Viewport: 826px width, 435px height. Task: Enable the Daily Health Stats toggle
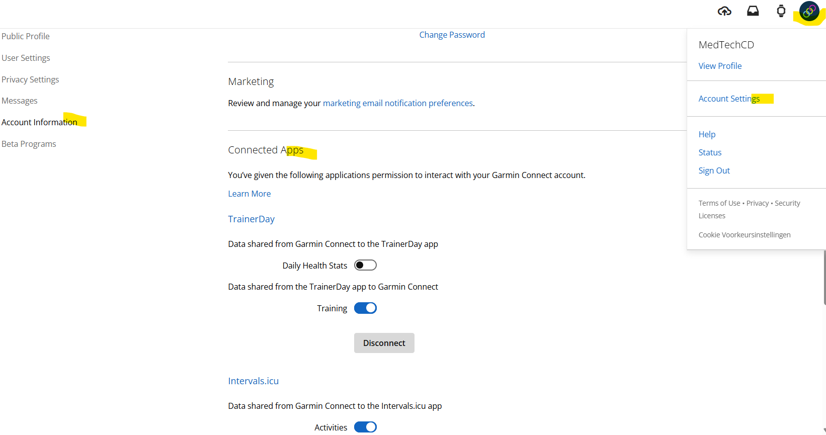pyautogui.click(x=365, y=265)
